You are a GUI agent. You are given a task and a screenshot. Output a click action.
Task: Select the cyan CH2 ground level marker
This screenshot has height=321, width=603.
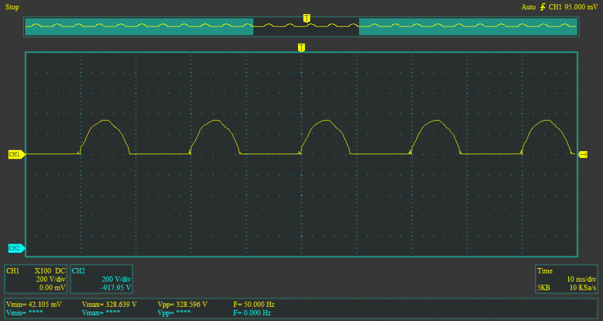click(x=15, y=248)
